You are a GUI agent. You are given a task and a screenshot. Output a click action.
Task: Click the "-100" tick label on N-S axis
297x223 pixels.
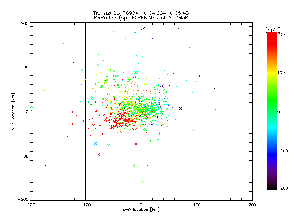pyautogui.click(x=23, y=156)
